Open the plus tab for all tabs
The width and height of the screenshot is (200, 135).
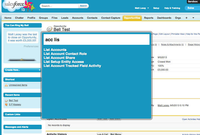pyautogui.click(x=187, y=18)
